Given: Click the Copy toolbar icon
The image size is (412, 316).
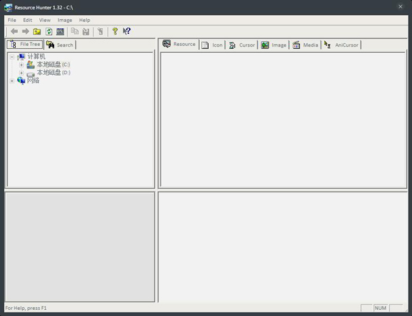Looking at the screenshot, I should click(x=75, y=32).
